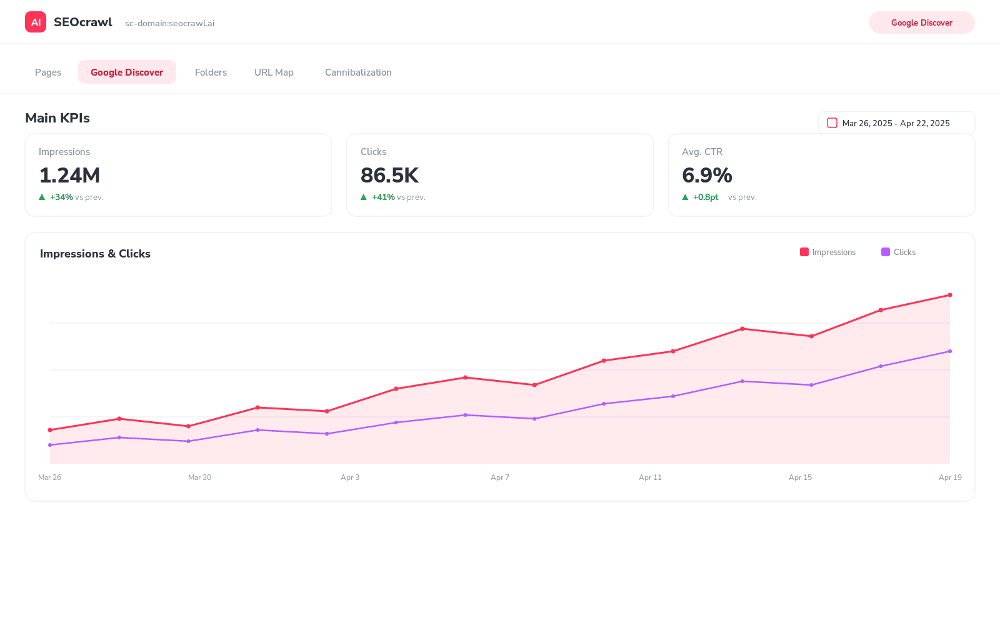
Task: Click the Apr 7 axis label
Action: pos(500,477)
